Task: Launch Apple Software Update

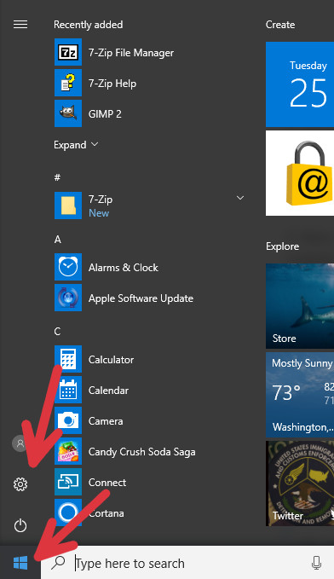Action: 68,298
